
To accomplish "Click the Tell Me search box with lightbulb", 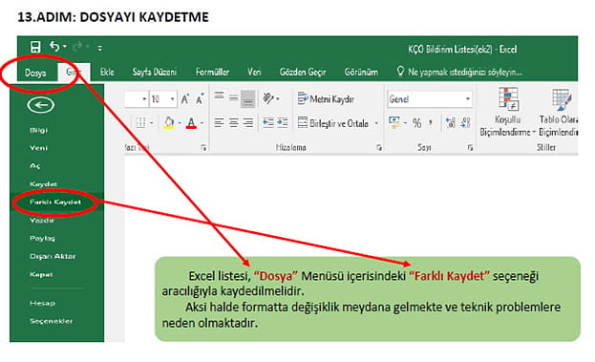I will (x=459, y=72).
